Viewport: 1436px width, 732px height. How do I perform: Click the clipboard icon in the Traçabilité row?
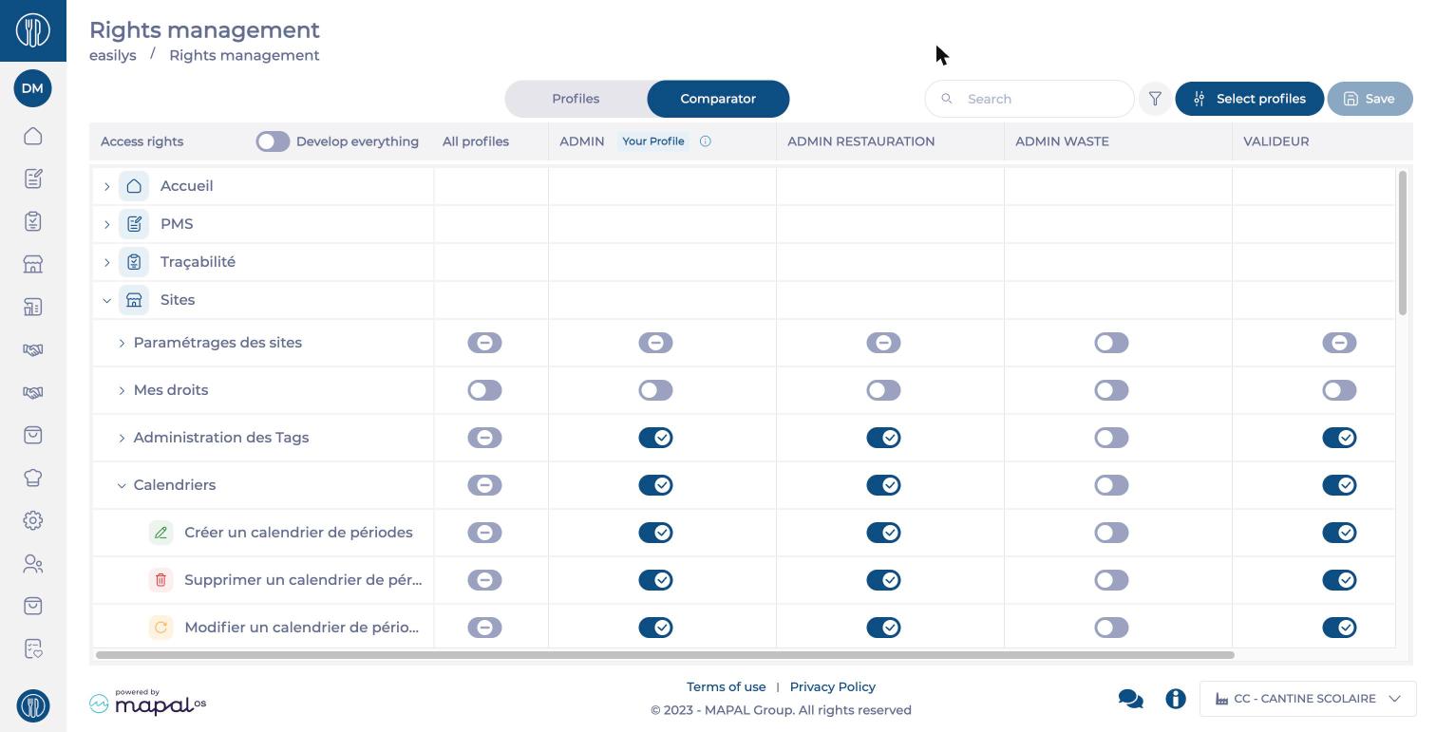(x=134, y=262)
